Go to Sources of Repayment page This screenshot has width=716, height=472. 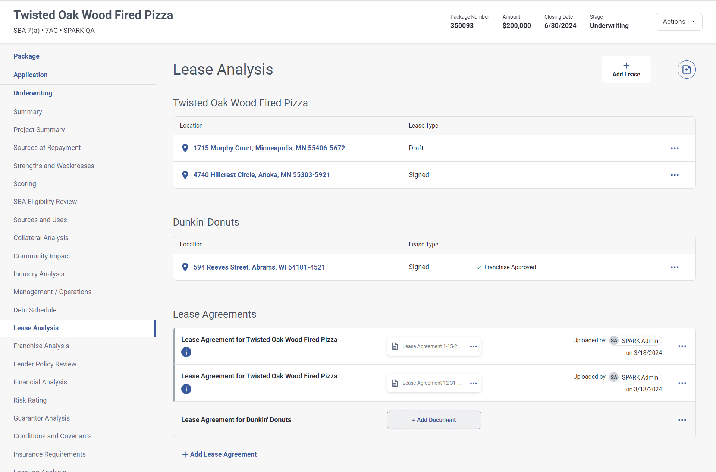[x=47, y=148]
